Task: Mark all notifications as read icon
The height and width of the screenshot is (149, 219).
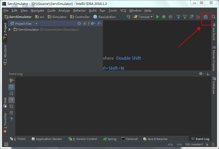Action: pyautogui.click(x=11, y=106)
